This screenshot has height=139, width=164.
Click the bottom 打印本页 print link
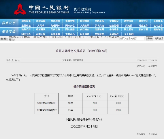tap(141, 134)
